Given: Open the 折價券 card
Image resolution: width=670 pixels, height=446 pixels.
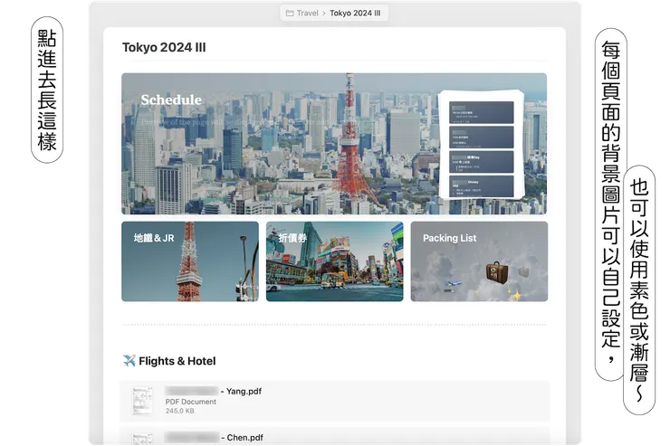Looking at the screenshot, I should coord(334,261).
